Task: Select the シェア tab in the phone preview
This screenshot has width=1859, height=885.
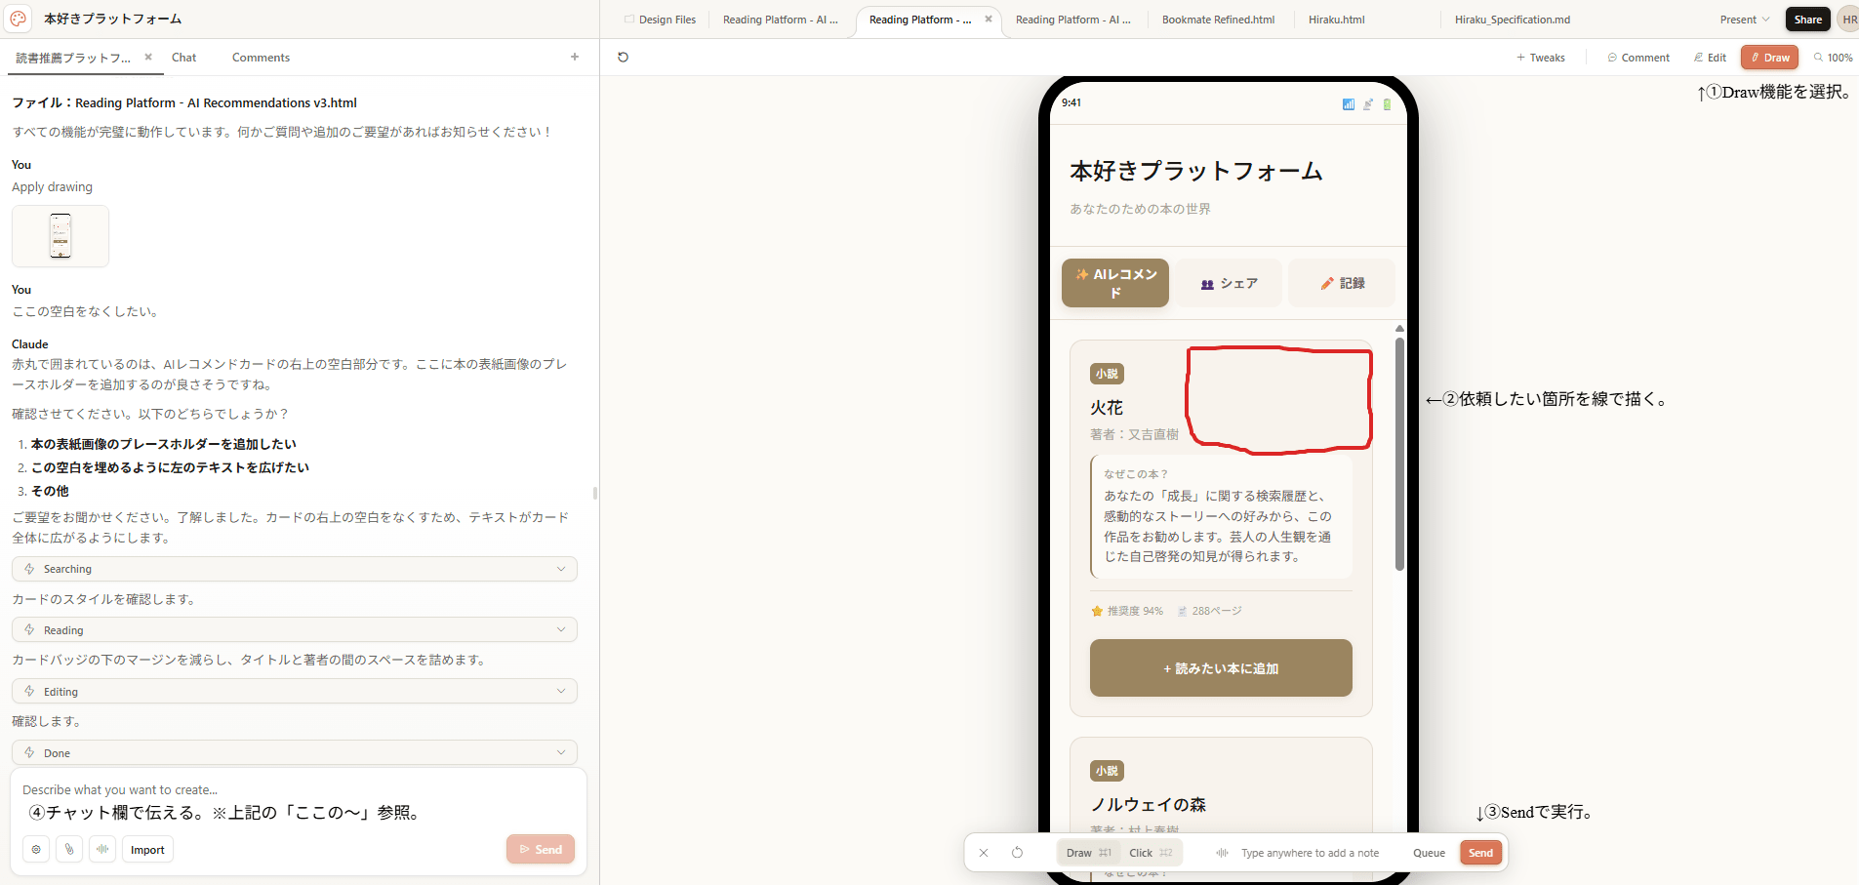Action: (1229, 283)
